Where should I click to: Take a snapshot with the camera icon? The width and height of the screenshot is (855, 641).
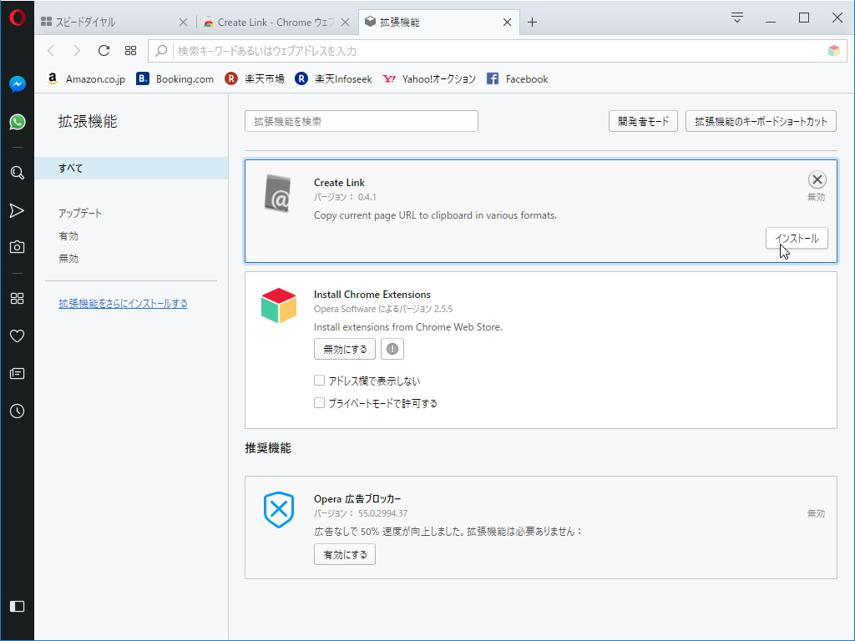[x=17, y=247]
